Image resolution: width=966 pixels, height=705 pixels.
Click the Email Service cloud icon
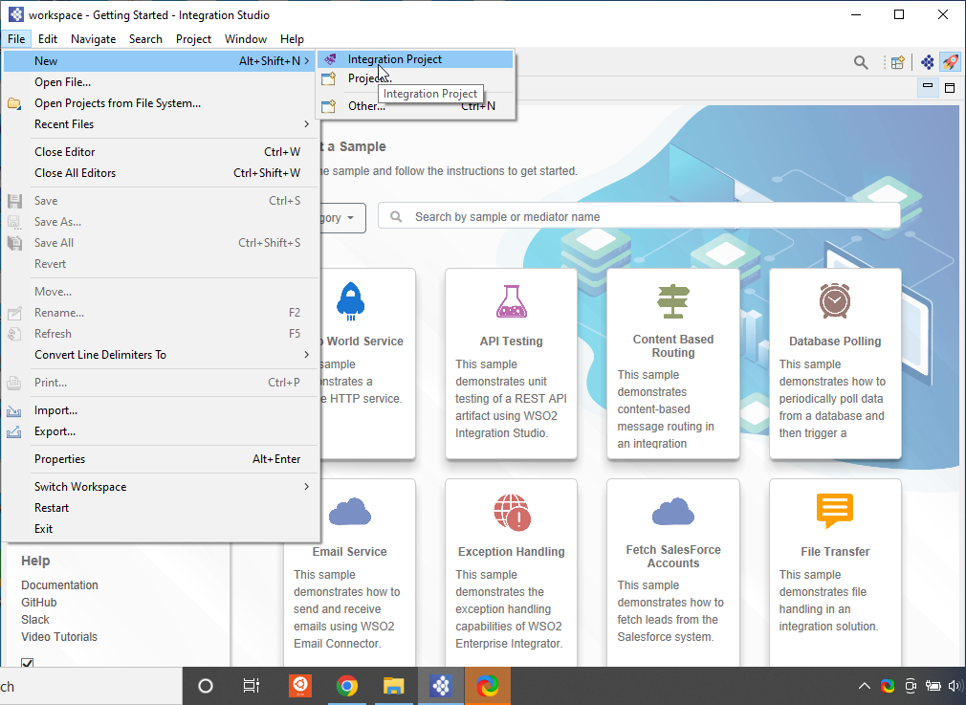click(x=350, y=512)
